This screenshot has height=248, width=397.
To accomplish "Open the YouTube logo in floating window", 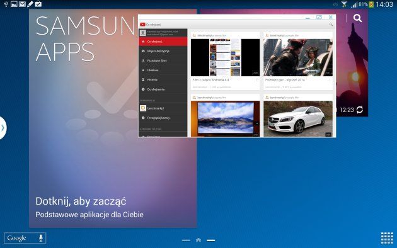I will (x=142, y=25).
